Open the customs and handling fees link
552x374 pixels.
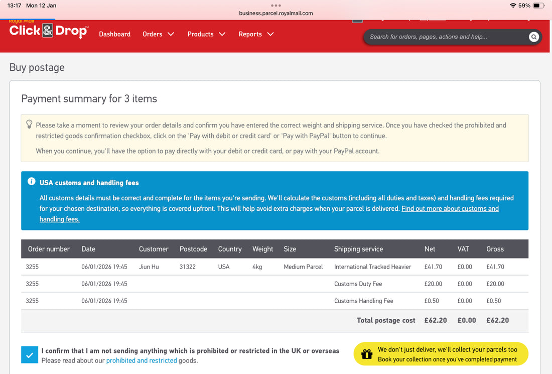coord(450,208)
